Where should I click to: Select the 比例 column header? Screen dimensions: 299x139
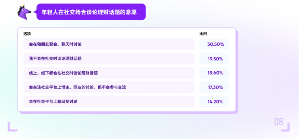coord(203,34)
